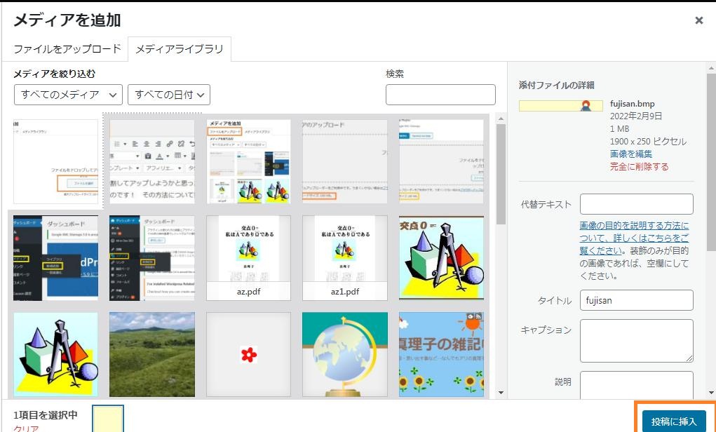Select the メディアライブラリ tab
Screen dimensions: 716x432
tap(180, 49)
